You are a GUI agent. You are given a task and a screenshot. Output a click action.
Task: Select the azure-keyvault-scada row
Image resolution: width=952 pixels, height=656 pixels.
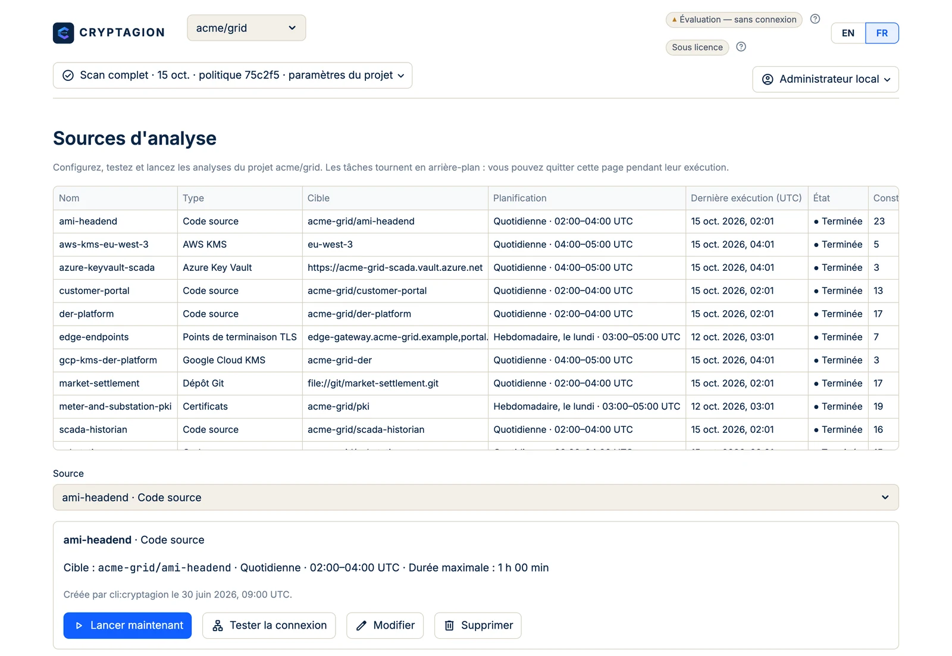click(x=475, y=268)
